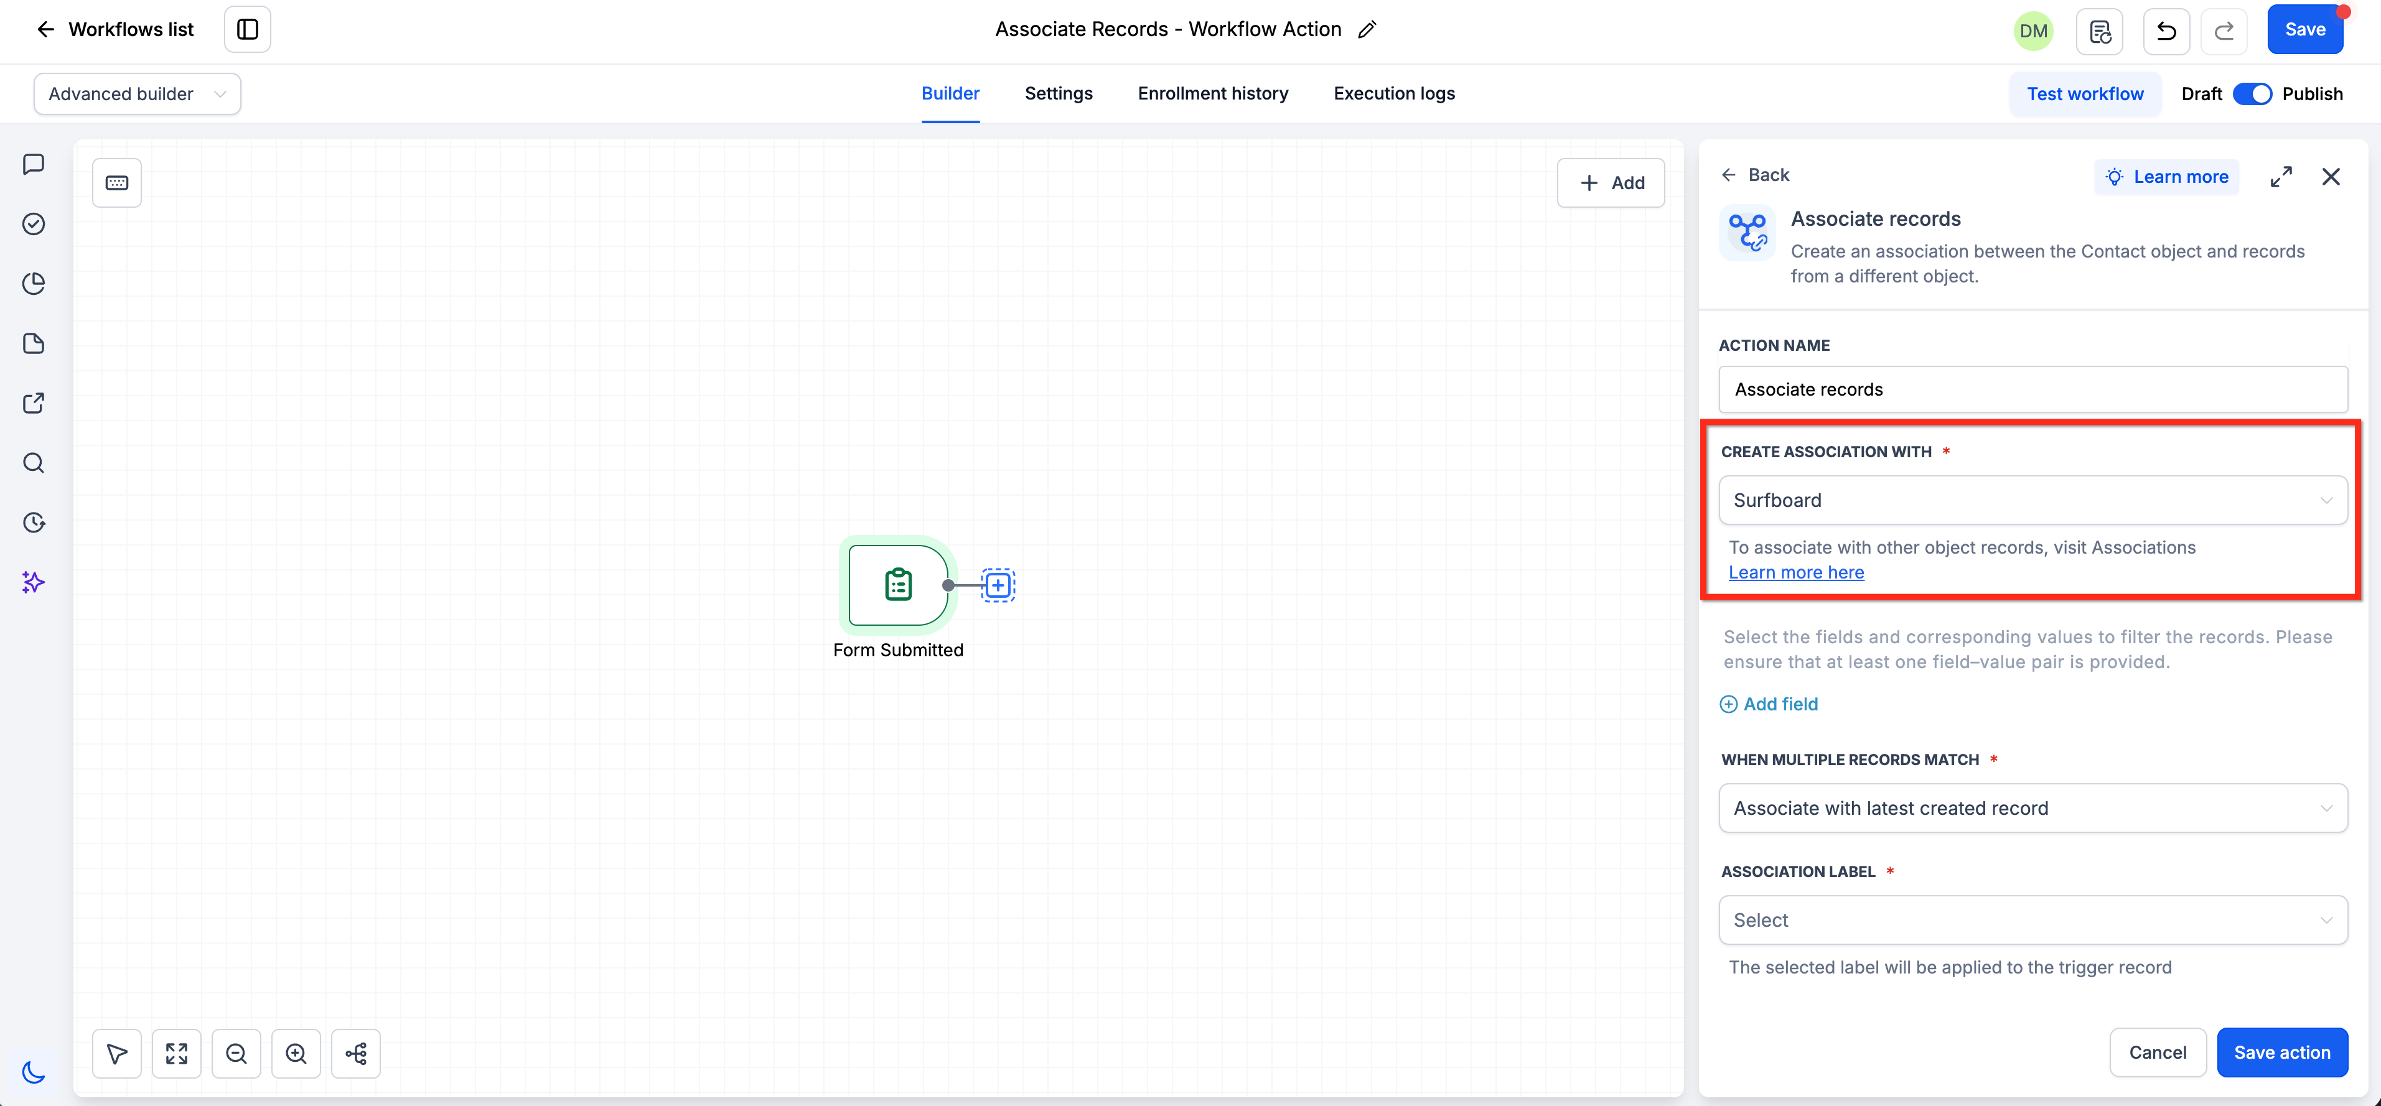
Task: Redo the last change
Action: point(2225,30)
